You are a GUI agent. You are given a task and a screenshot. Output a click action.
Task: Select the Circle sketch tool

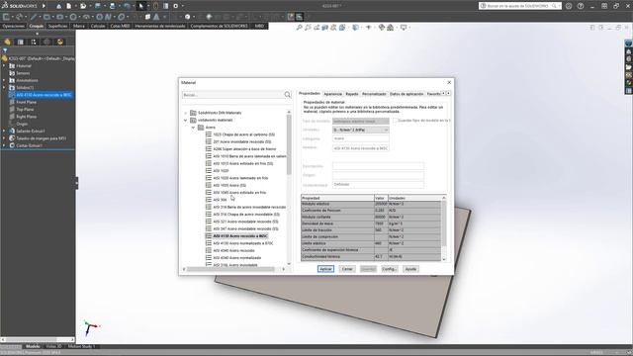click(73, 17)
